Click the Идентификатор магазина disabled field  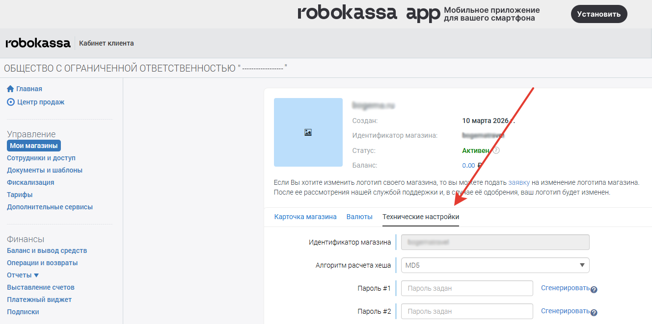pyautogui.click(x=495, y=242)
